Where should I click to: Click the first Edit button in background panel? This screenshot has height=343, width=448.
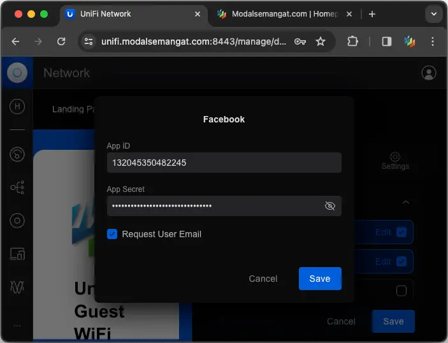[x=383, y=232]
